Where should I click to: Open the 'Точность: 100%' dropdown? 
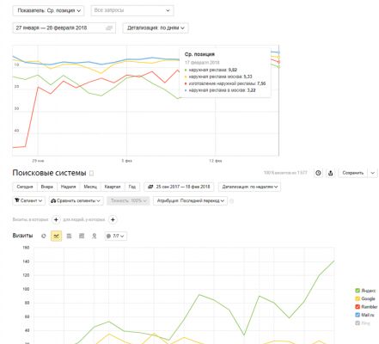tap(128, 200)
